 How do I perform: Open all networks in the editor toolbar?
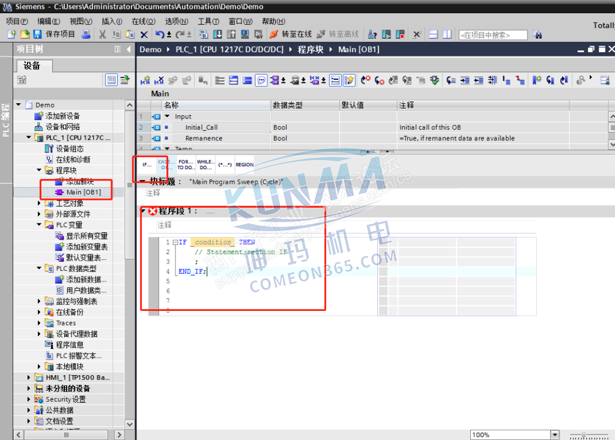234,80
